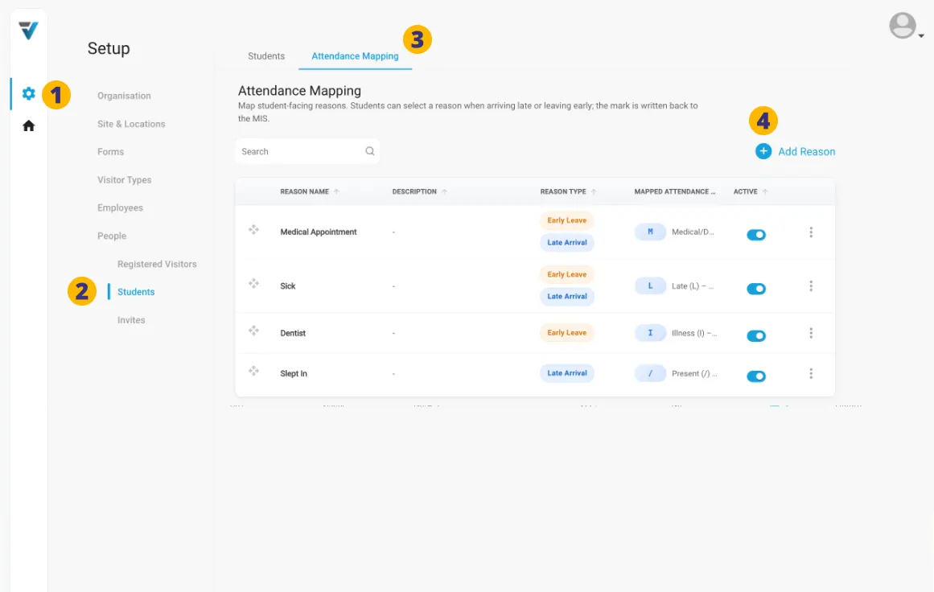Open Forms in the Setup menu
This screenshot has width=934, height=592.
pos(111,152)
